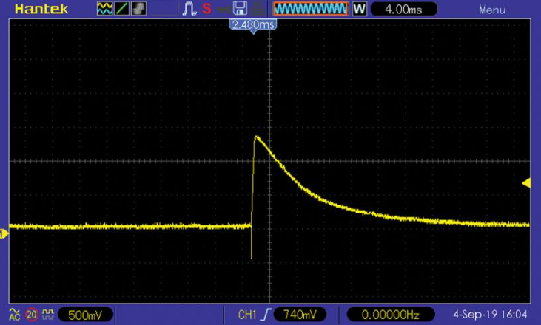Click the waveform memory overview bar
541x325 pixels.
pos(311,10)
